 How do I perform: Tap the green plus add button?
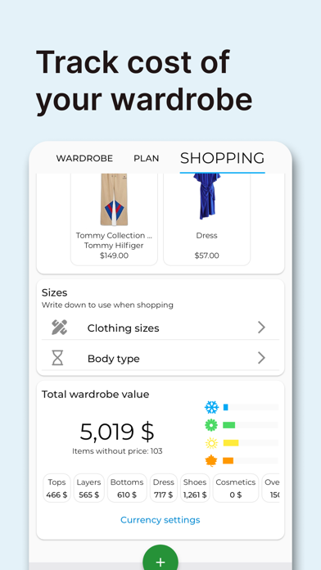point(160,561)
